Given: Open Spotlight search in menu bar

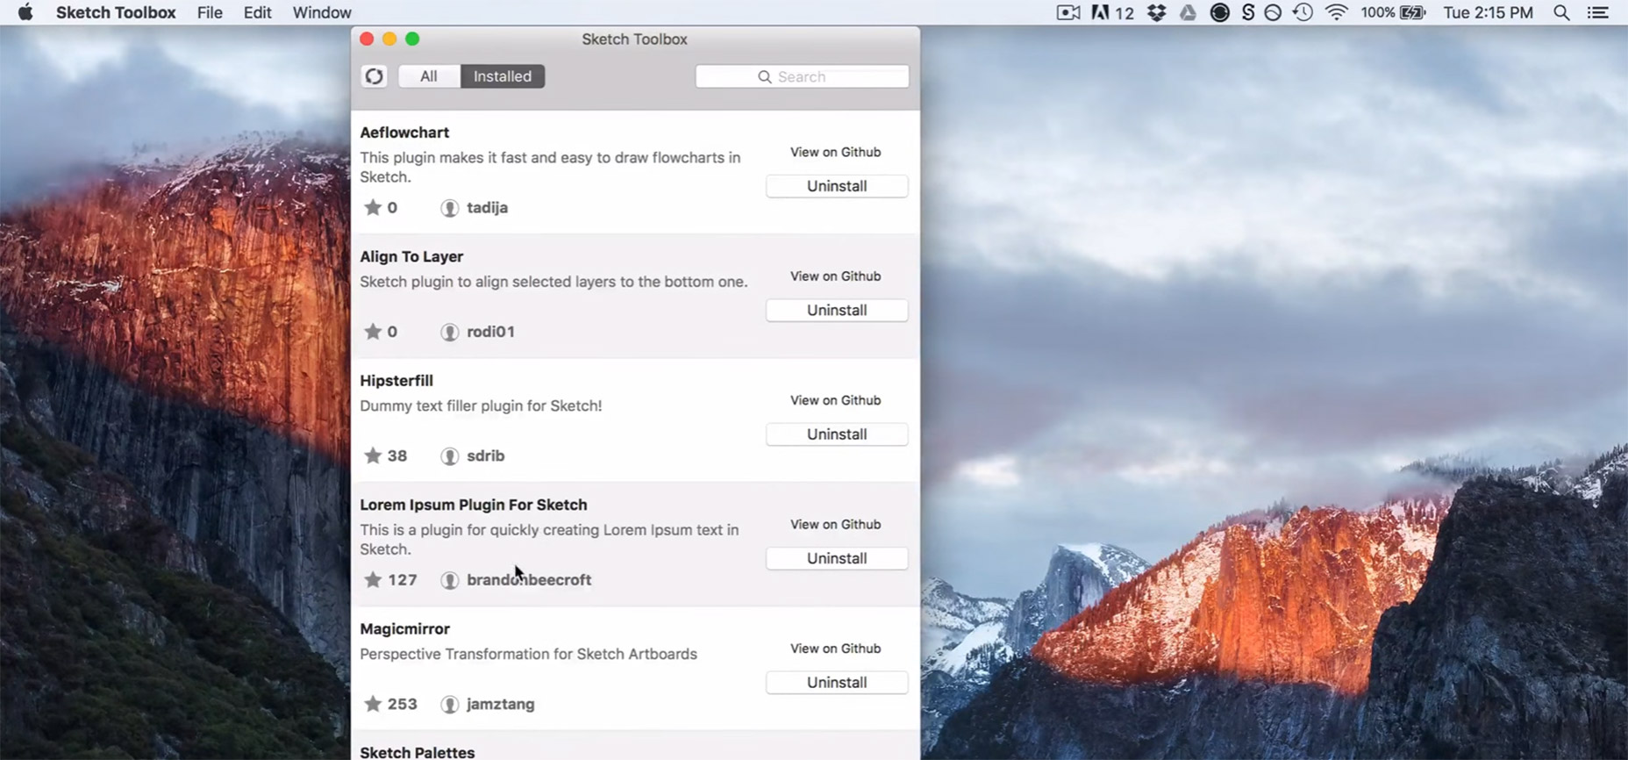Looking at the screenshot, I should point(1561,12).
